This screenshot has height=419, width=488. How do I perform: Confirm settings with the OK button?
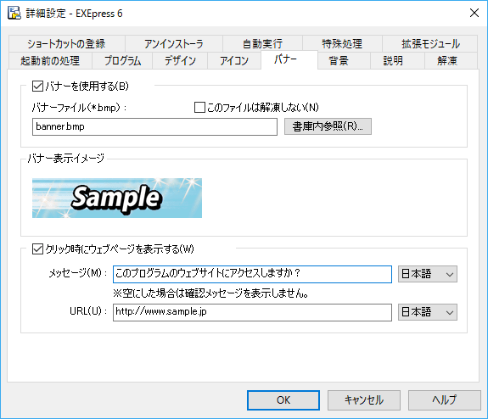(x=283, y=400)
